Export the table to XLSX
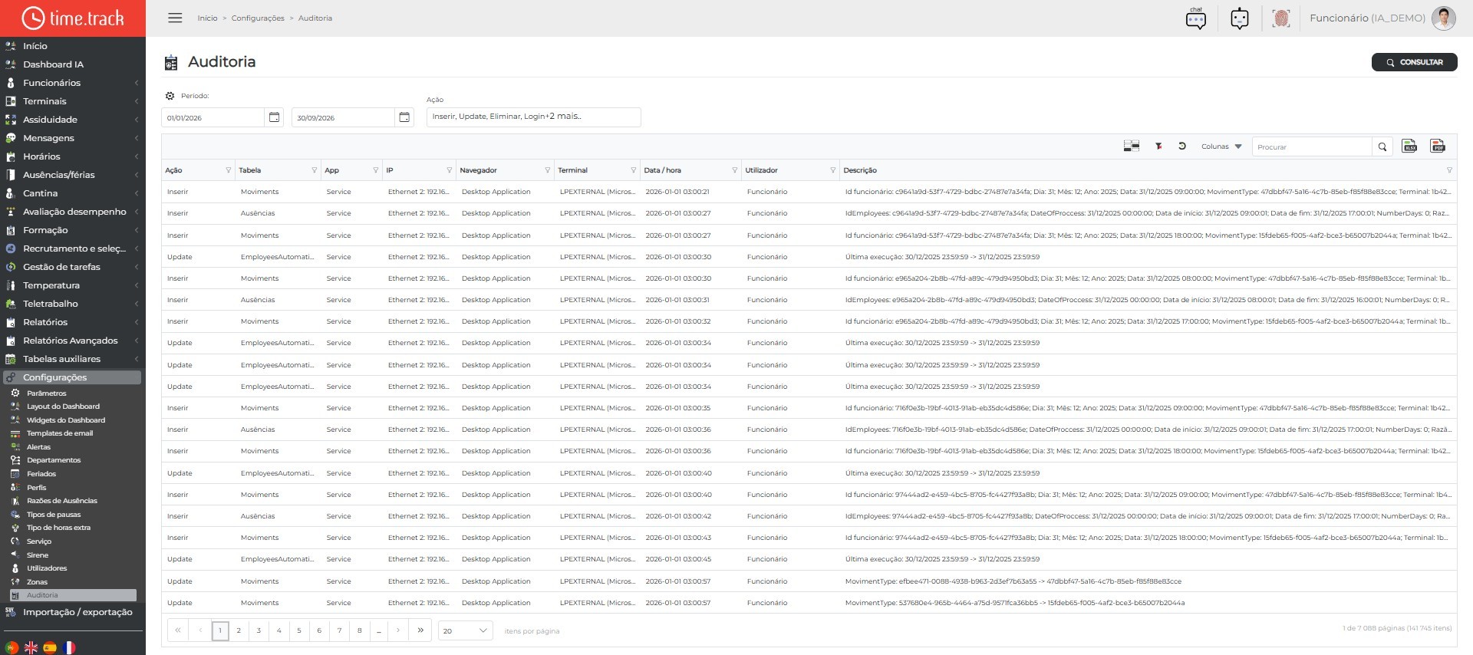1473x655 pixels. (1409, 146)
